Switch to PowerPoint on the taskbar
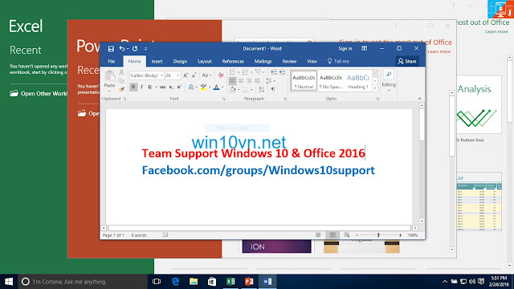Image resolution: width=514 pixels, height=289 pixels. [x=249, y=282]
